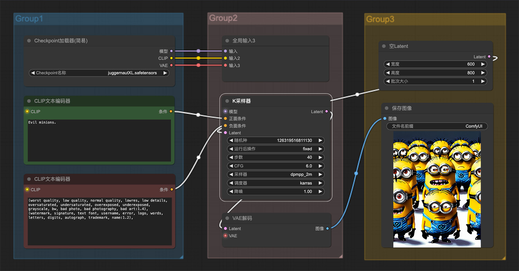Decrease CFG with its left arrow

(x=231, y=166)
